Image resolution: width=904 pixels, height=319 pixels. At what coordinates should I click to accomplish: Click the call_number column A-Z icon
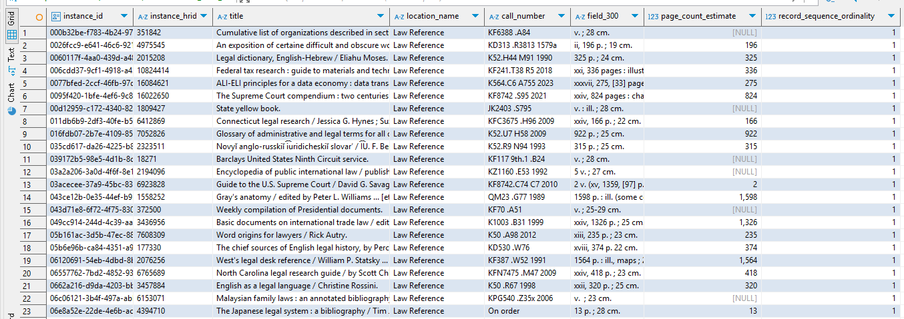click(494, 16)
